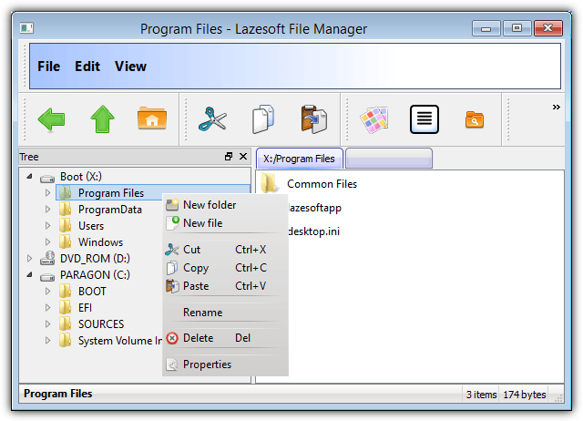
Task: Select desktop.ini file in file list
Action: (313, 231)
